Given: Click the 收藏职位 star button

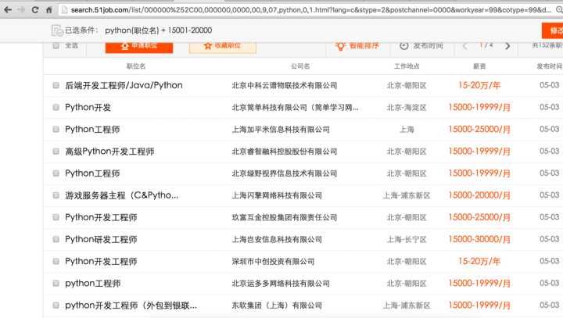Looking at the screenshot, I should click(223, 46).
